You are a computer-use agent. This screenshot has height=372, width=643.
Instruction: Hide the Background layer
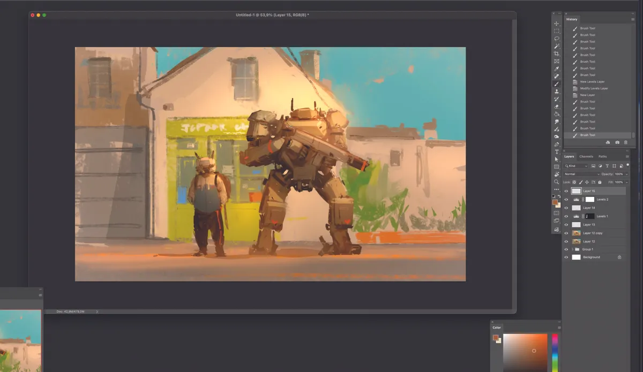[x=566, y=257]
